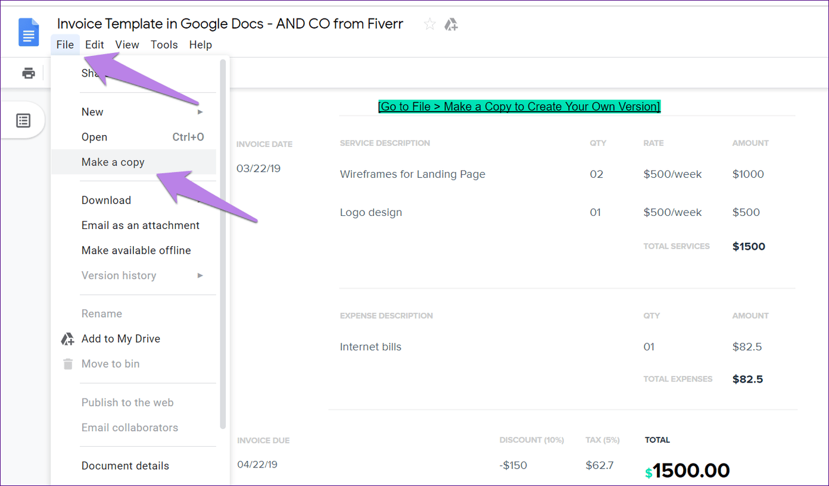Click the File menu's vertical scrollbar
Screen dimensions: 829x486
click(223, 244)
